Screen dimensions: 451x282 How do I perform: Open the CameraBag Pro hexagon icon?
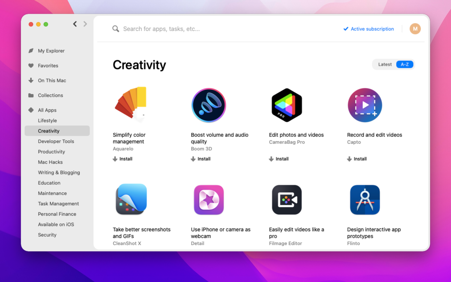pyautogui.click(x=287, y=105)
